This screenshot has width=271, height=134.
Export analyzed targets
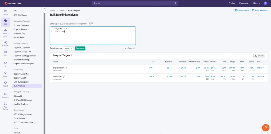tap(259, 56)
